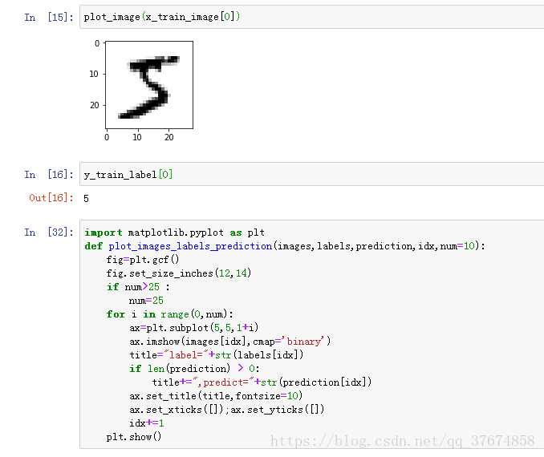Image resolution: width=544 pixels, height=457 pixels.
Task: Click the In [15] cell prompt
Action: (x=49, y=17)
